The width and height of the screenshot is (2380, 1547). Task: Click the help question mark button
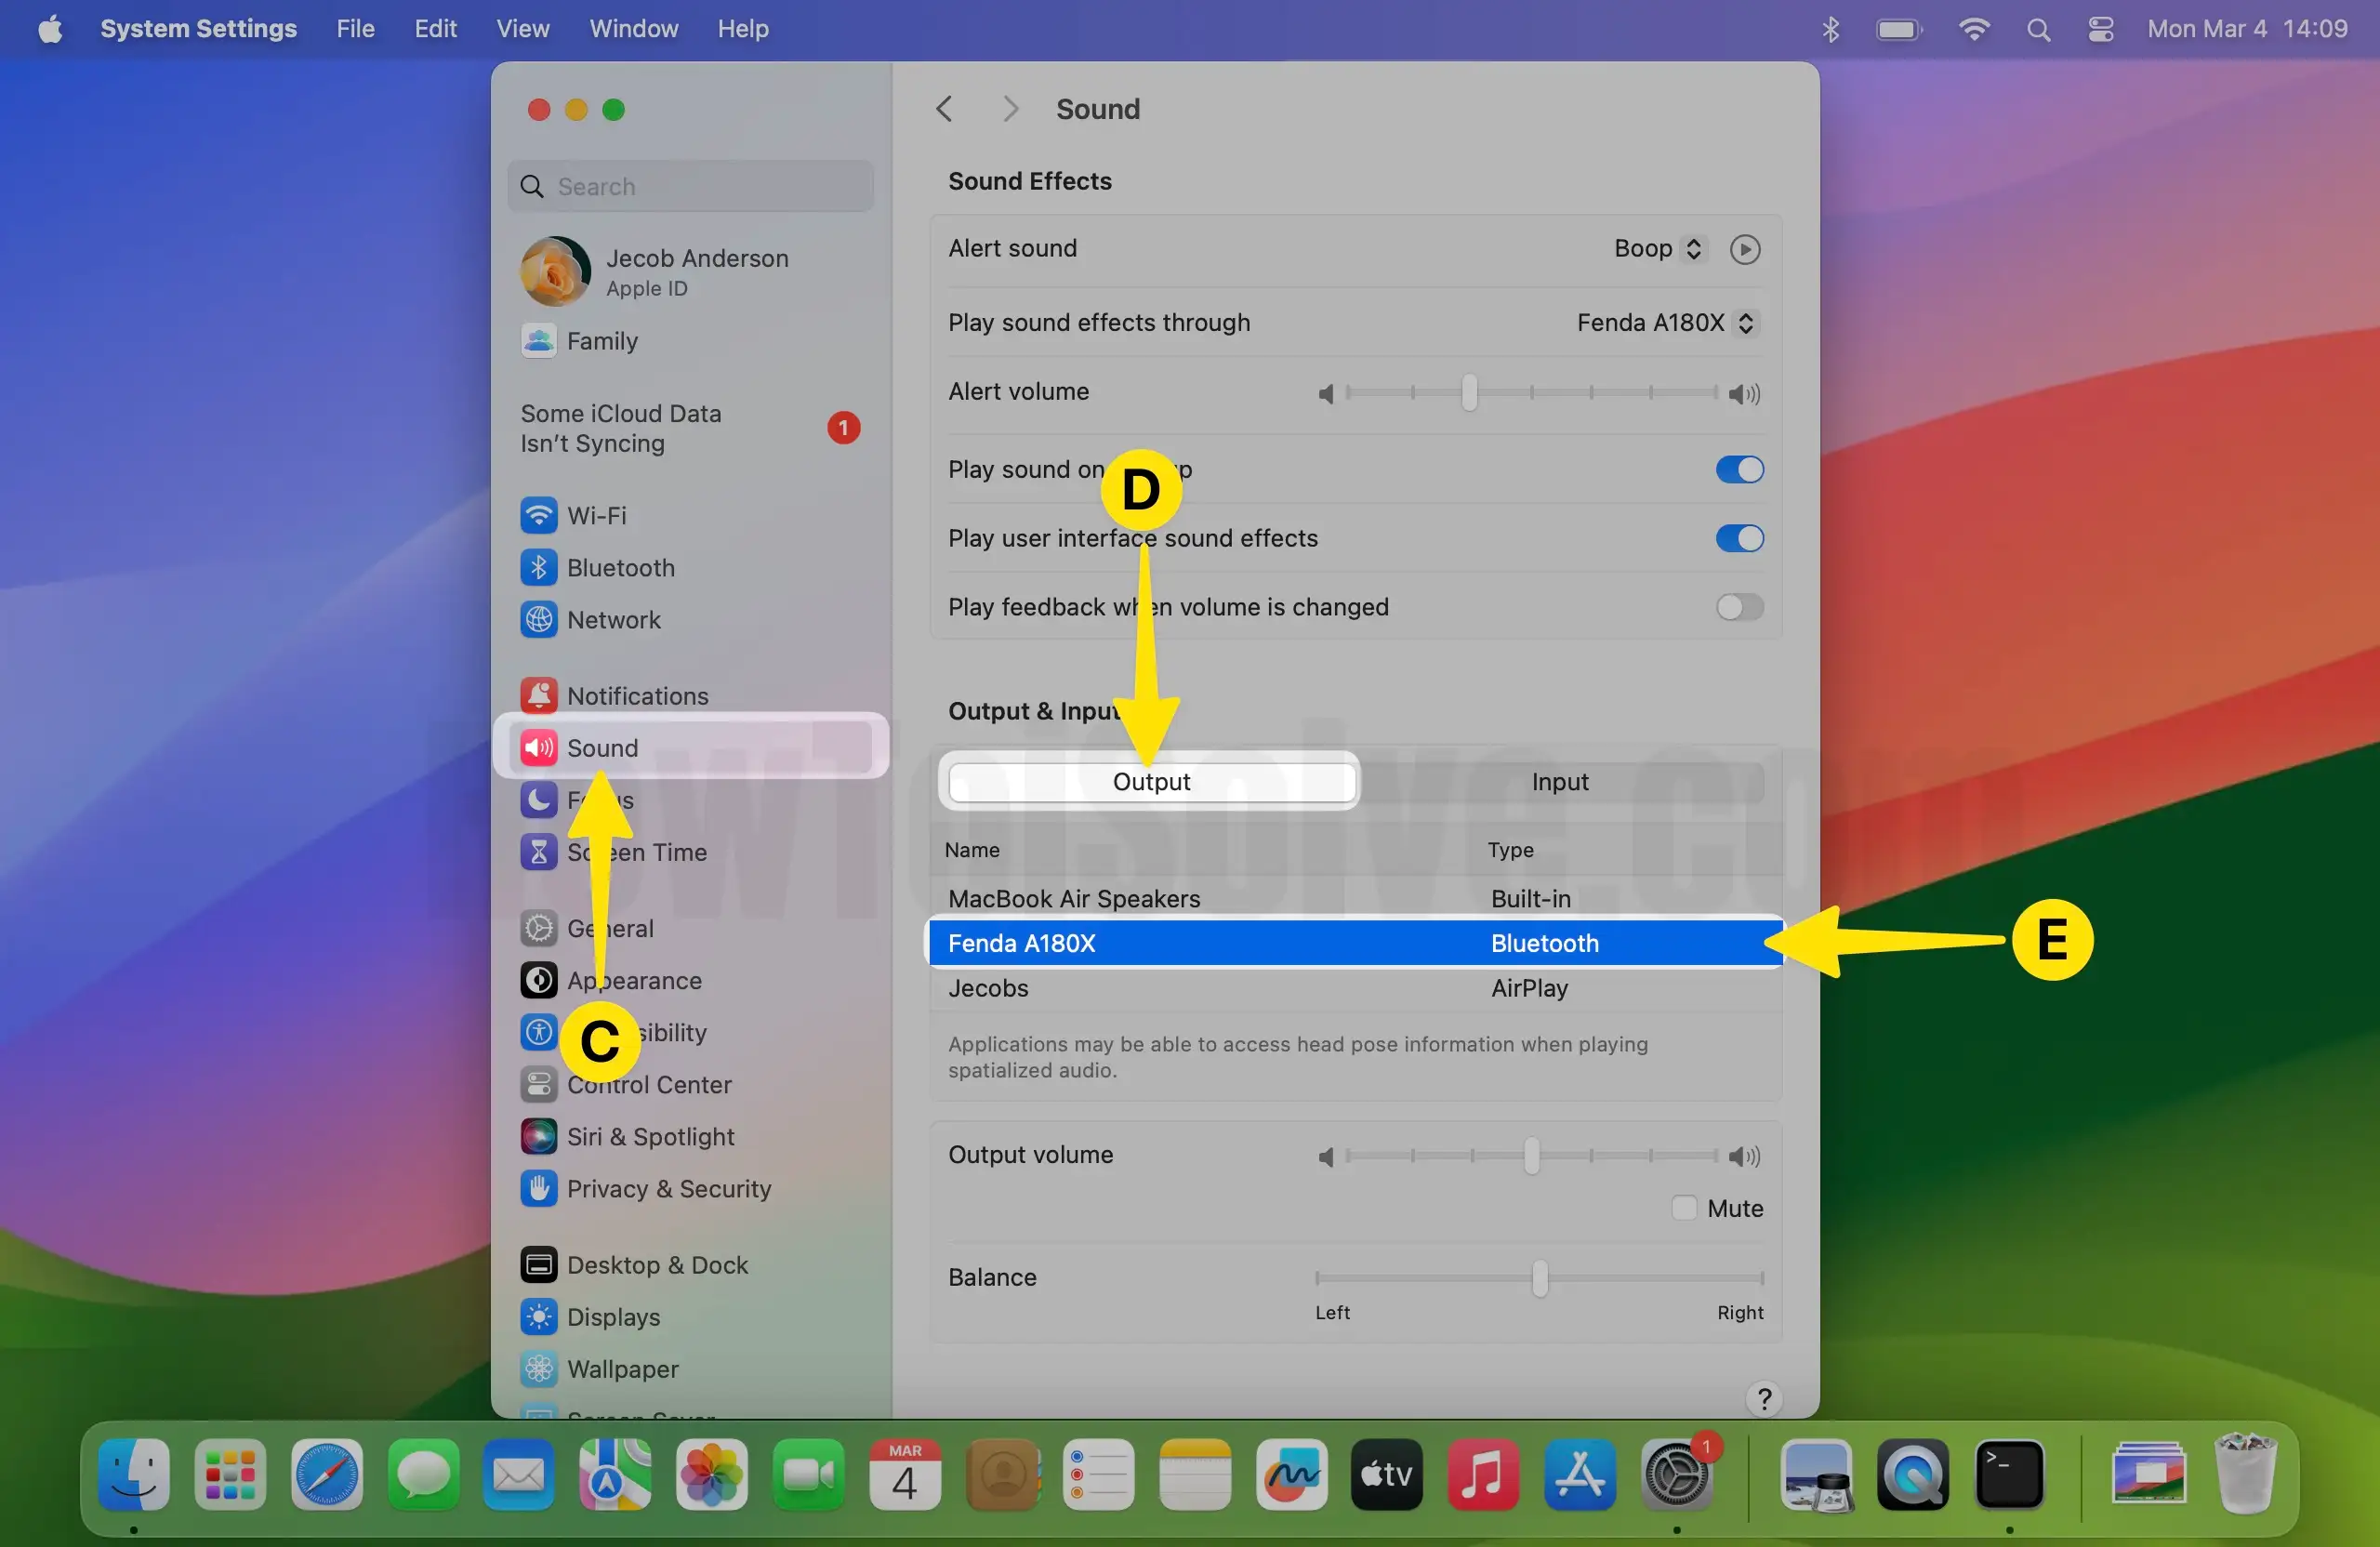pyautogui.click(x=1764, y=1397)
